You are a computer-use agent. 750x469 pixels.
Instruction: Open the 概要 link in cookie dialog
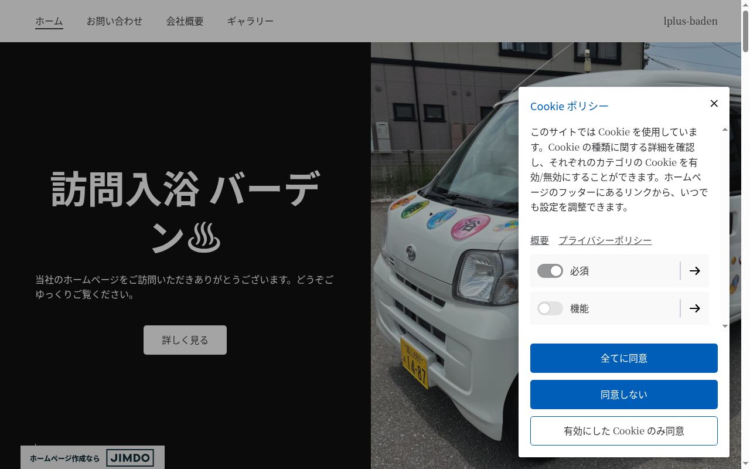pos(540,240)
